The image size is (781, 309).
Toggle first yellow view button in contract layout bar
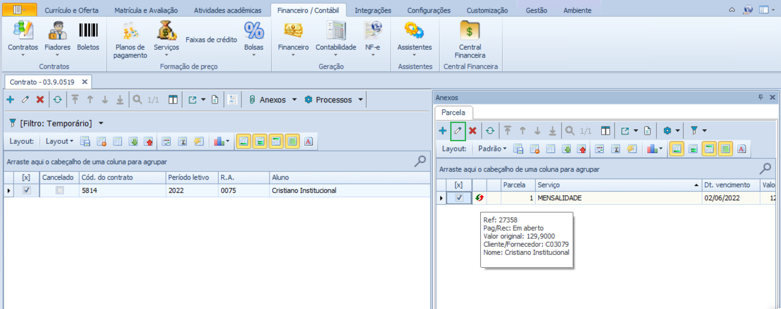coord(243,142)
